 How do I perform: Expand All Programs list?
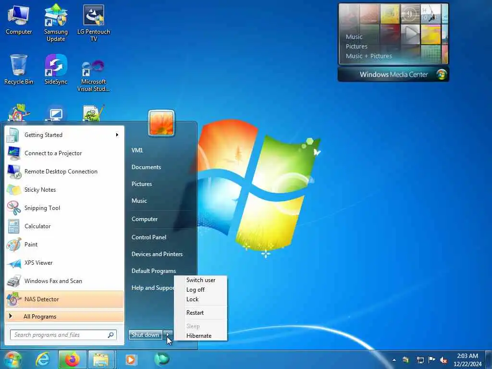click(64, 317)
